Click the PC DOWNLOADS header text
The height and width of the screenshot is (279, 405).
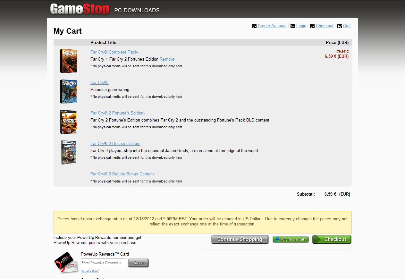[137, 10]
